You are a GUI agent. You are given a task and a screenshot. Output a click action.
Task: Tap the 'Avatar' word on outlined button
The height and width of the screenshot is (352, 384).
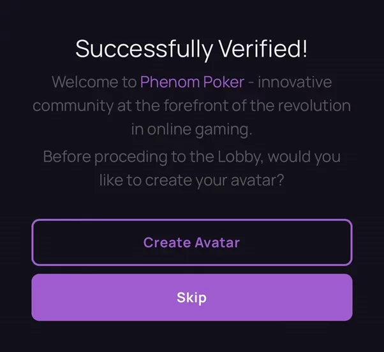pos(218,243)
